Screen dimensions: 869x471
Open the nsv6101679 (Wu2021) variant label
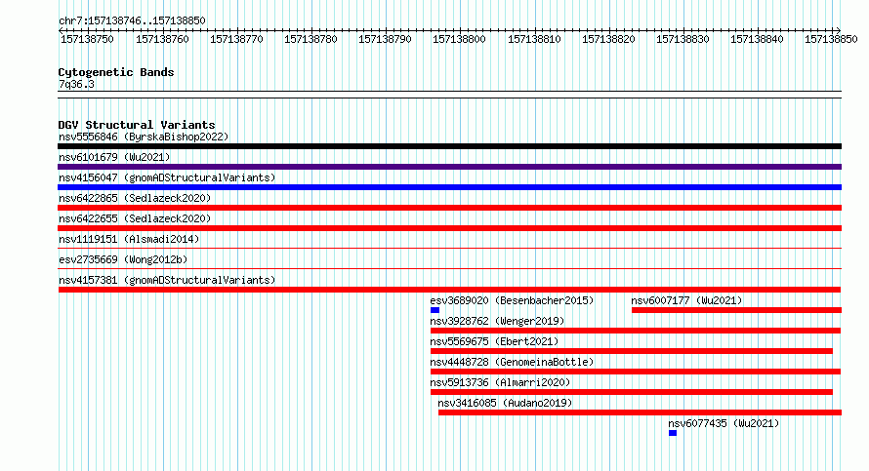click(x=114, y=157)
